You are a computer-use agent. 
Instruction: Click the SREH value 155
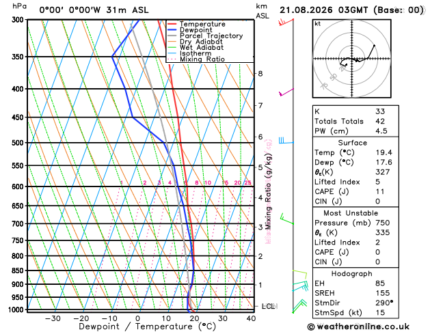(383, 293)
